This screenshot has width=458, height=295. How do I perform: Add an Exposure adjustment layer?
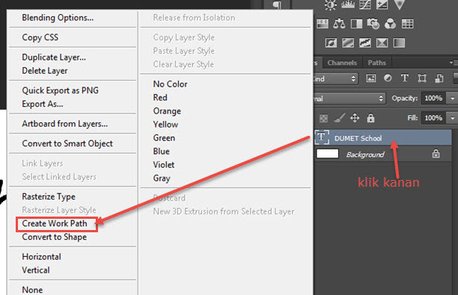(x=382, y=4)
